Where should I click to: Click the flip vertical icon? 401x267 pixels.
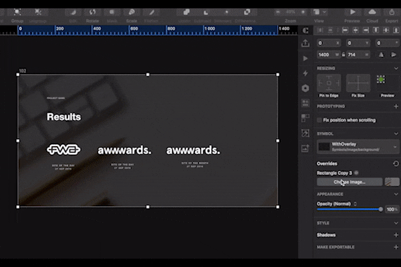click(x=394, y=55)
